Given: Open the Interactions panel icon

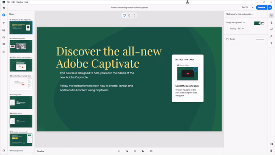Looking at the screenshot, I should point(271,22).
